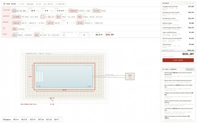197x123 pixels.
Task: Pick the first surround material swatch
Action: pyautogui.click(x=42, y=17)
